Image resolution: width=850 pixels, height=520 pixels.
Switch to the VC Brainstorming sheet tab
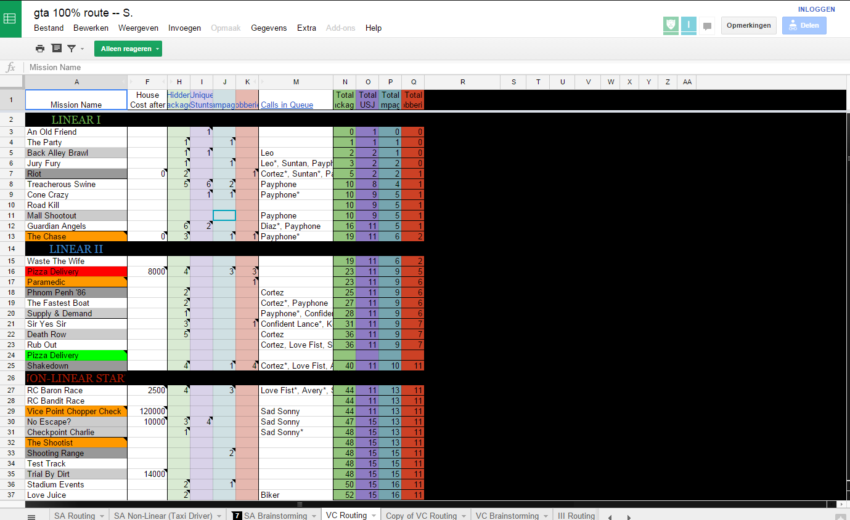507,516
